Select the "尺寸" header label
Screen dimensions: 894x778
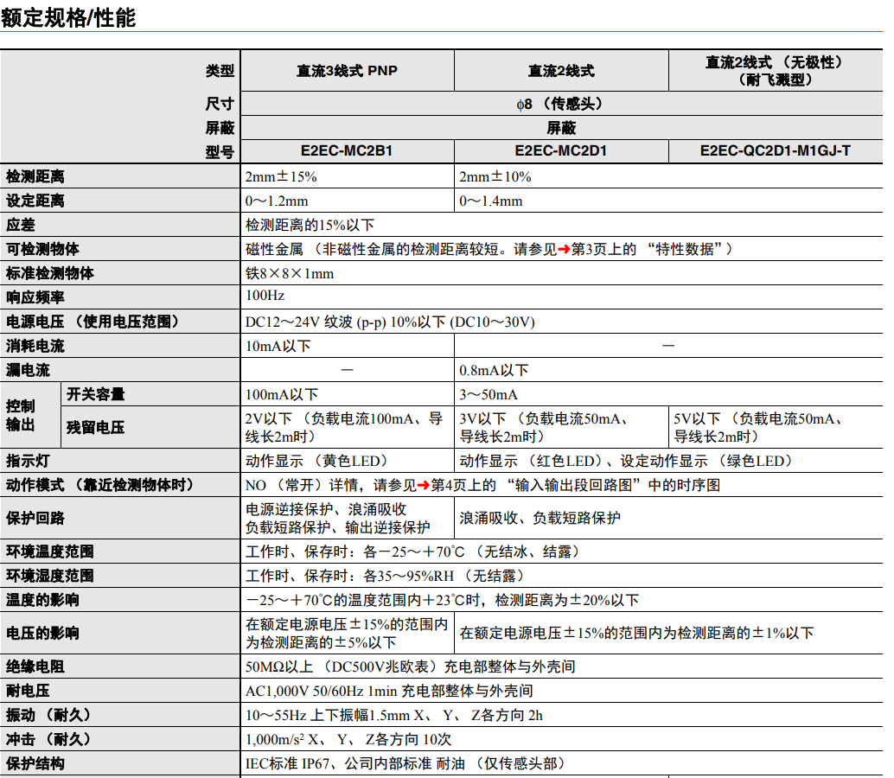(220, 104)
